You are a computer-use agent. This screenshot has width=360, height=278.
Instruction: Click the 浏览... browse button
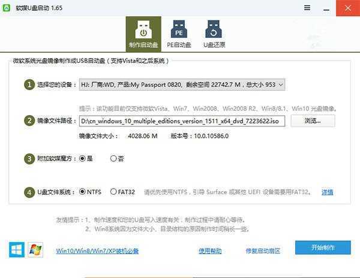pyautogui.click(x=313, y=121)
